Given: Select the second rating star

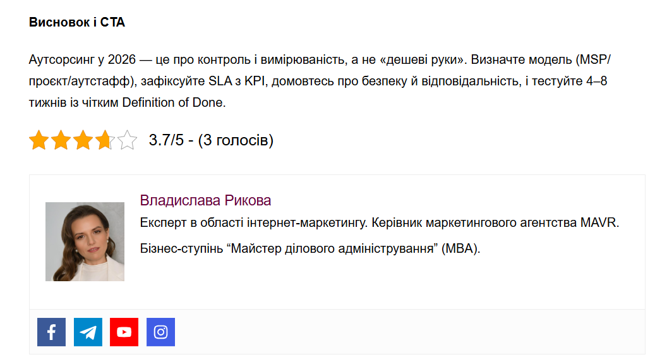Looking at the screenshot, I should point(62,140).
